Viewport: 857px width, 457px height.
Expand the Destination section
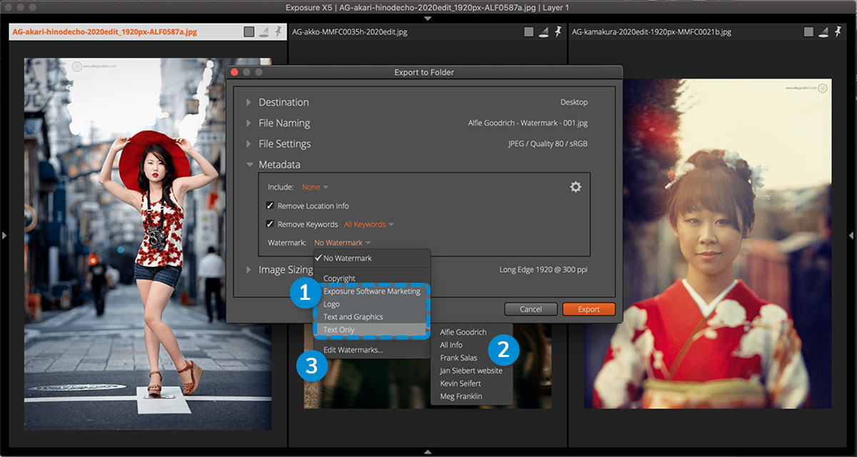click(x=249, y=102)
